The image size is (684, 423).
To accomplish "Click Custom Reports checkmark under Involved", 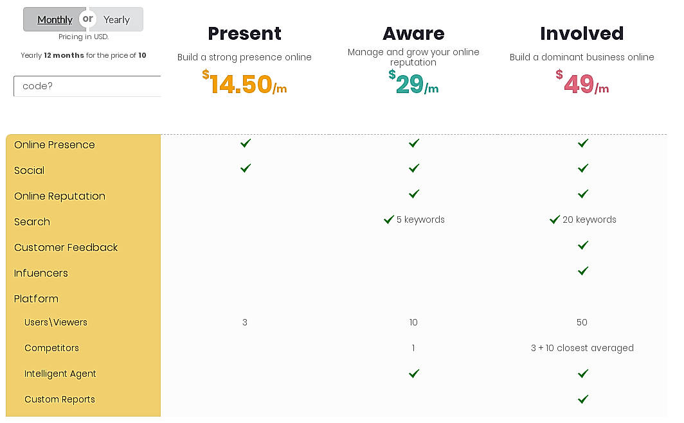I will point(583,399).
